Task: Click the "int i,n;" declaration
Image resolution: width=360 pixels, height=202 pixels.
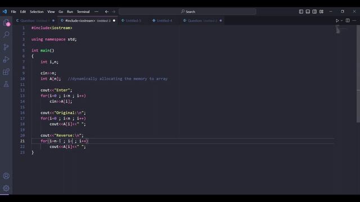Action: coord(49,62)
